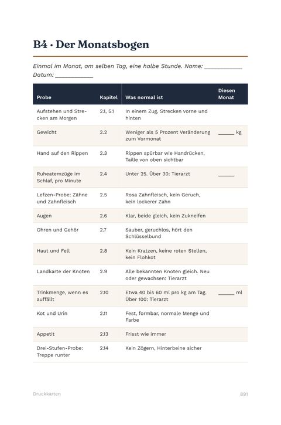Screen dimensions: 281x425
Task: Select the Kapitel column header
Action: 108,97
